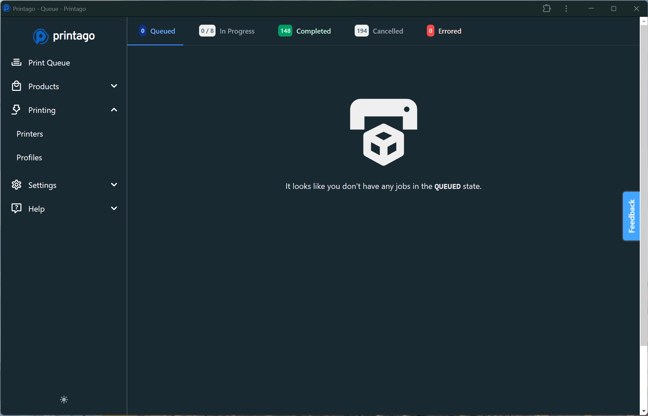Switch to the In Progress tab

[x=227, y=31]
